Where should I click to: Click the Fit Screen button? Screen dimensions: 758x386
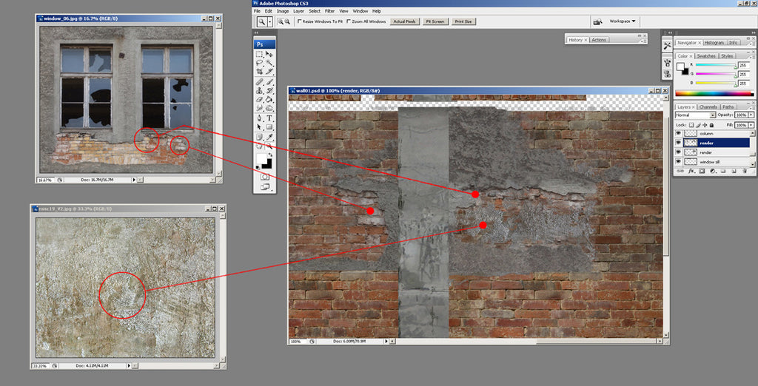(435, 21)
